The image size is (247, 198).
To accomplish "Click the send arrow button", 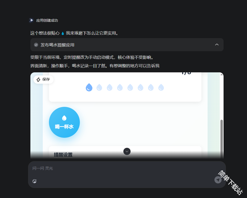I will (218, 180).
